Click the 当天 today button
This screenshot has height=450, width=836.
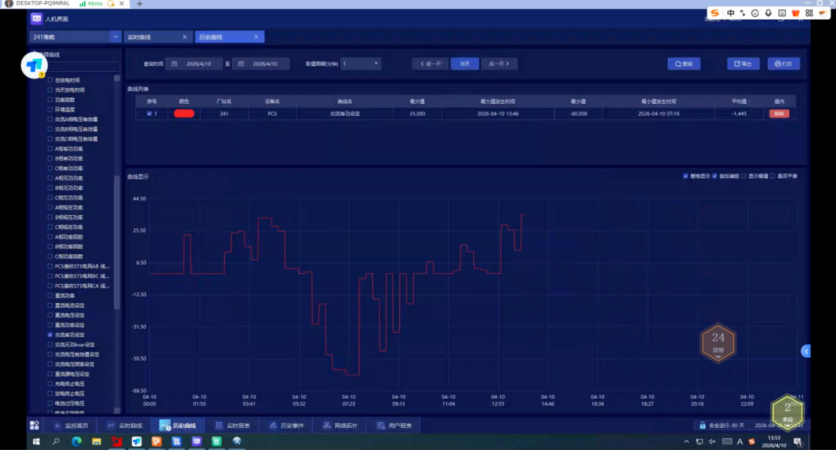[x=465, y=64]
